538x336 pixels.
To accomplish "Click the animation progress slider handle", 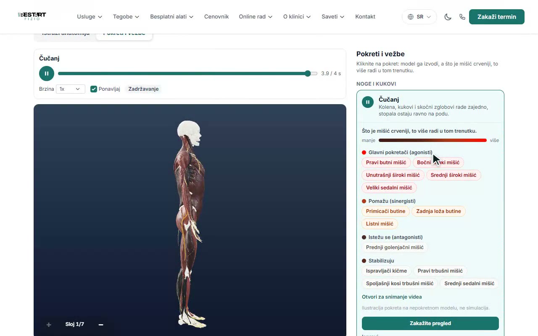I will coord(308,73).
